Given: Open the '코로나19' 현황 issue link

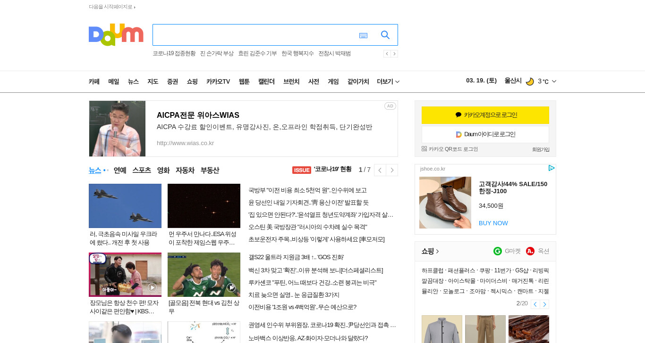Looking at the screenshot, I should click(x=333, y=169).
